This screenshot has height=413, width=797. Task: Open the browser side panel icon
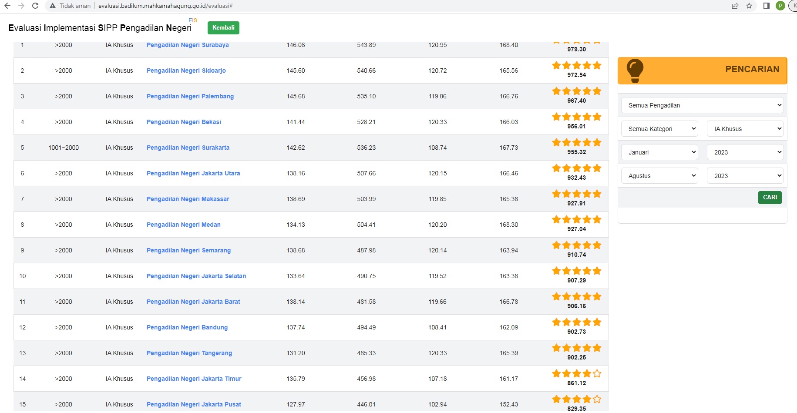click(767, 6)
